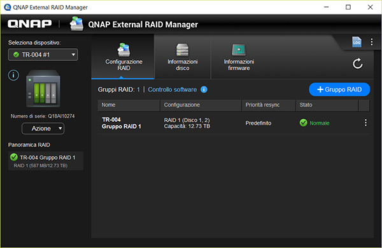Click the TR-004 Gruppo RAID 1 name cell
382x248 pixels.
pyautogui.click(x=122, y=123)
